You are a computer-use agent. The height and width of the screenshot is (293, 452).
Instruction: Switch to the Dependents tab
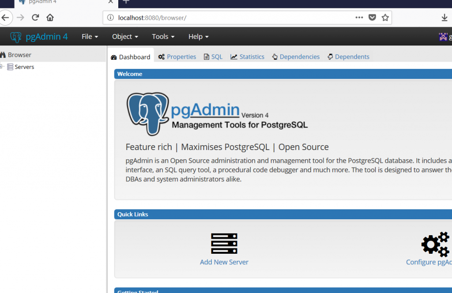[348, 57]
